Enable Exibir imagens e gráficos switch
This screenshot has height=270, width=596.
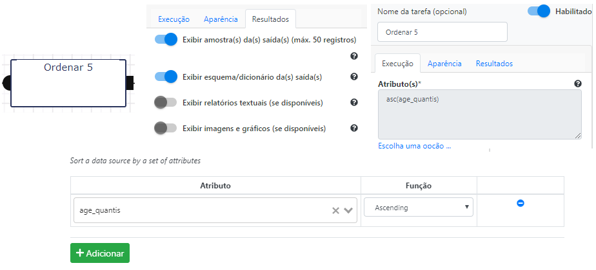[x=165, y=128]
